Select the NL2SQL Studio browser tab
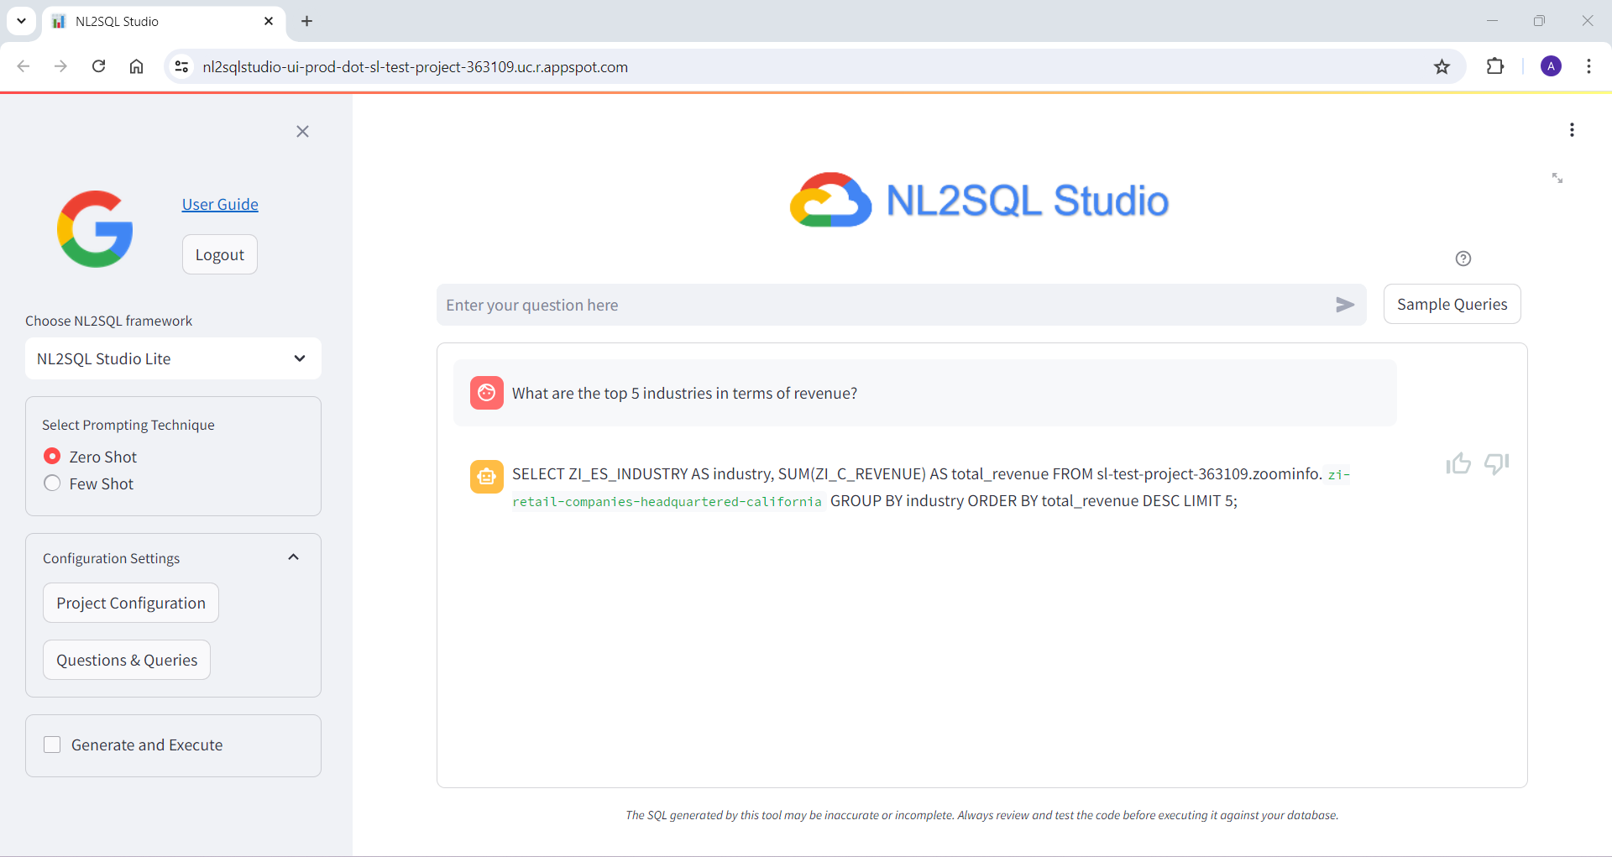Screen dimensions: 1612x857 tap(164, 21)
